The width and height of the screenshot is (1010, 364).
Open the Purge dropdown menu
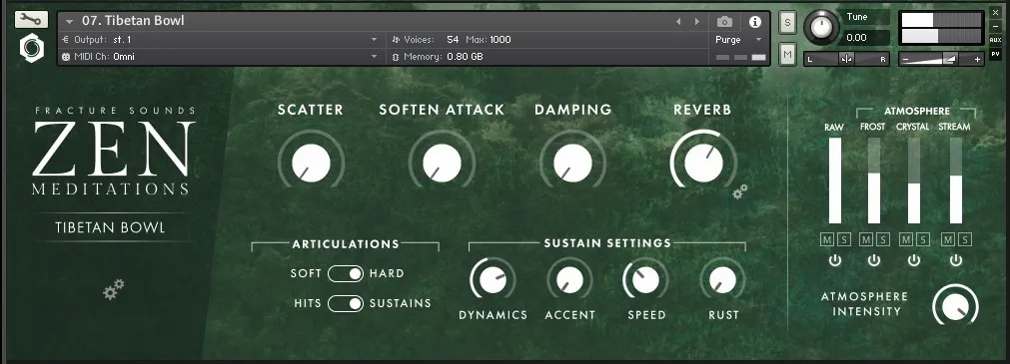739,40
